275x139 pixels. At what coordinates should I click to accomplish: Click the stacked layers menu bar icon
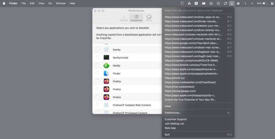tap(218, 3)
